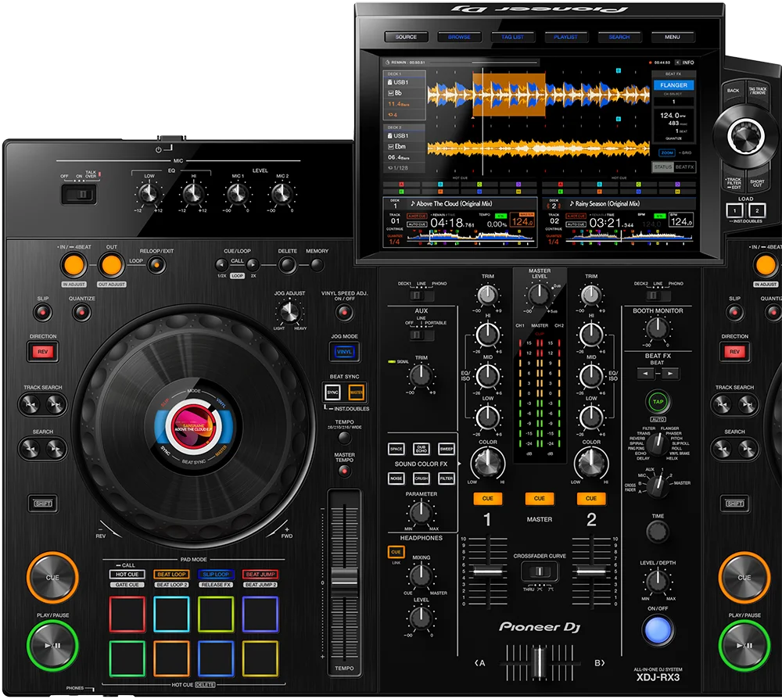Push the RELOOP/EXIT button on left deck

[156, 265]
